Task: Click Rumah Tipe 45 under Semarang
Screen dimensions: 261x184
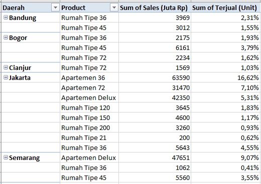Action: (x=89, y=177)
